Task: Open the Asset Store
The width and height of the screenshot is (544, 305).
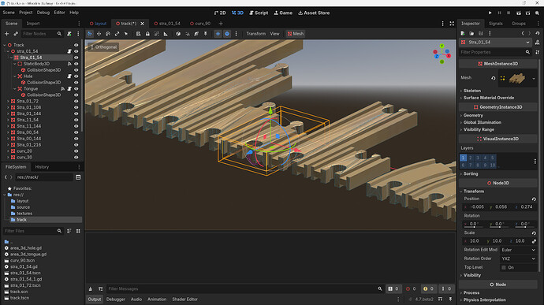Action: 314,13
